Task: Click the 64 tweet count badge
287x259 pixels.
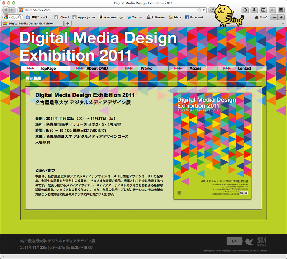Action: tap(235, 241)
